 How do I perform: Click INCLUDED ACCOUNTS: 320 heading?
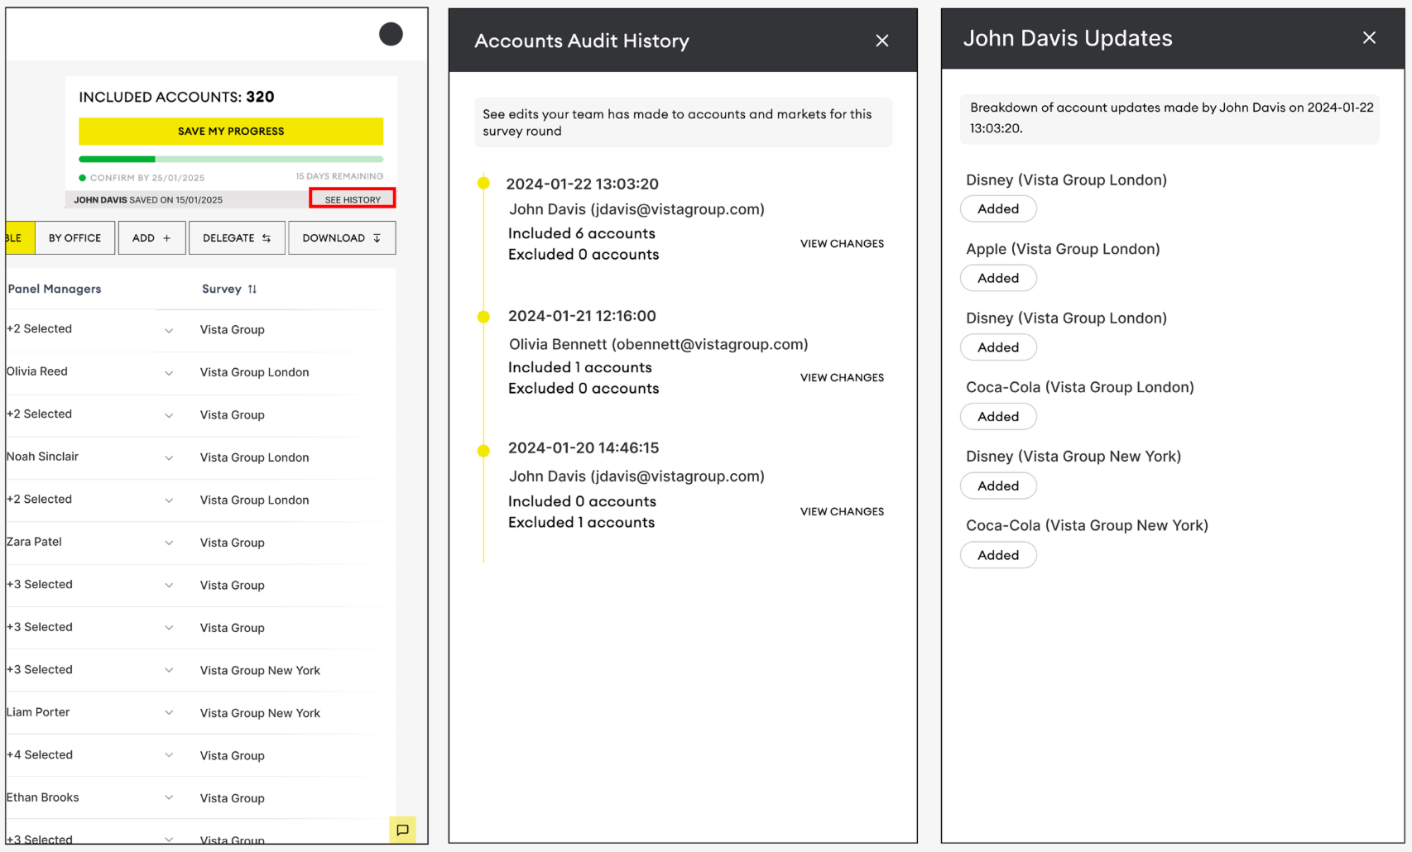(176, 97)
